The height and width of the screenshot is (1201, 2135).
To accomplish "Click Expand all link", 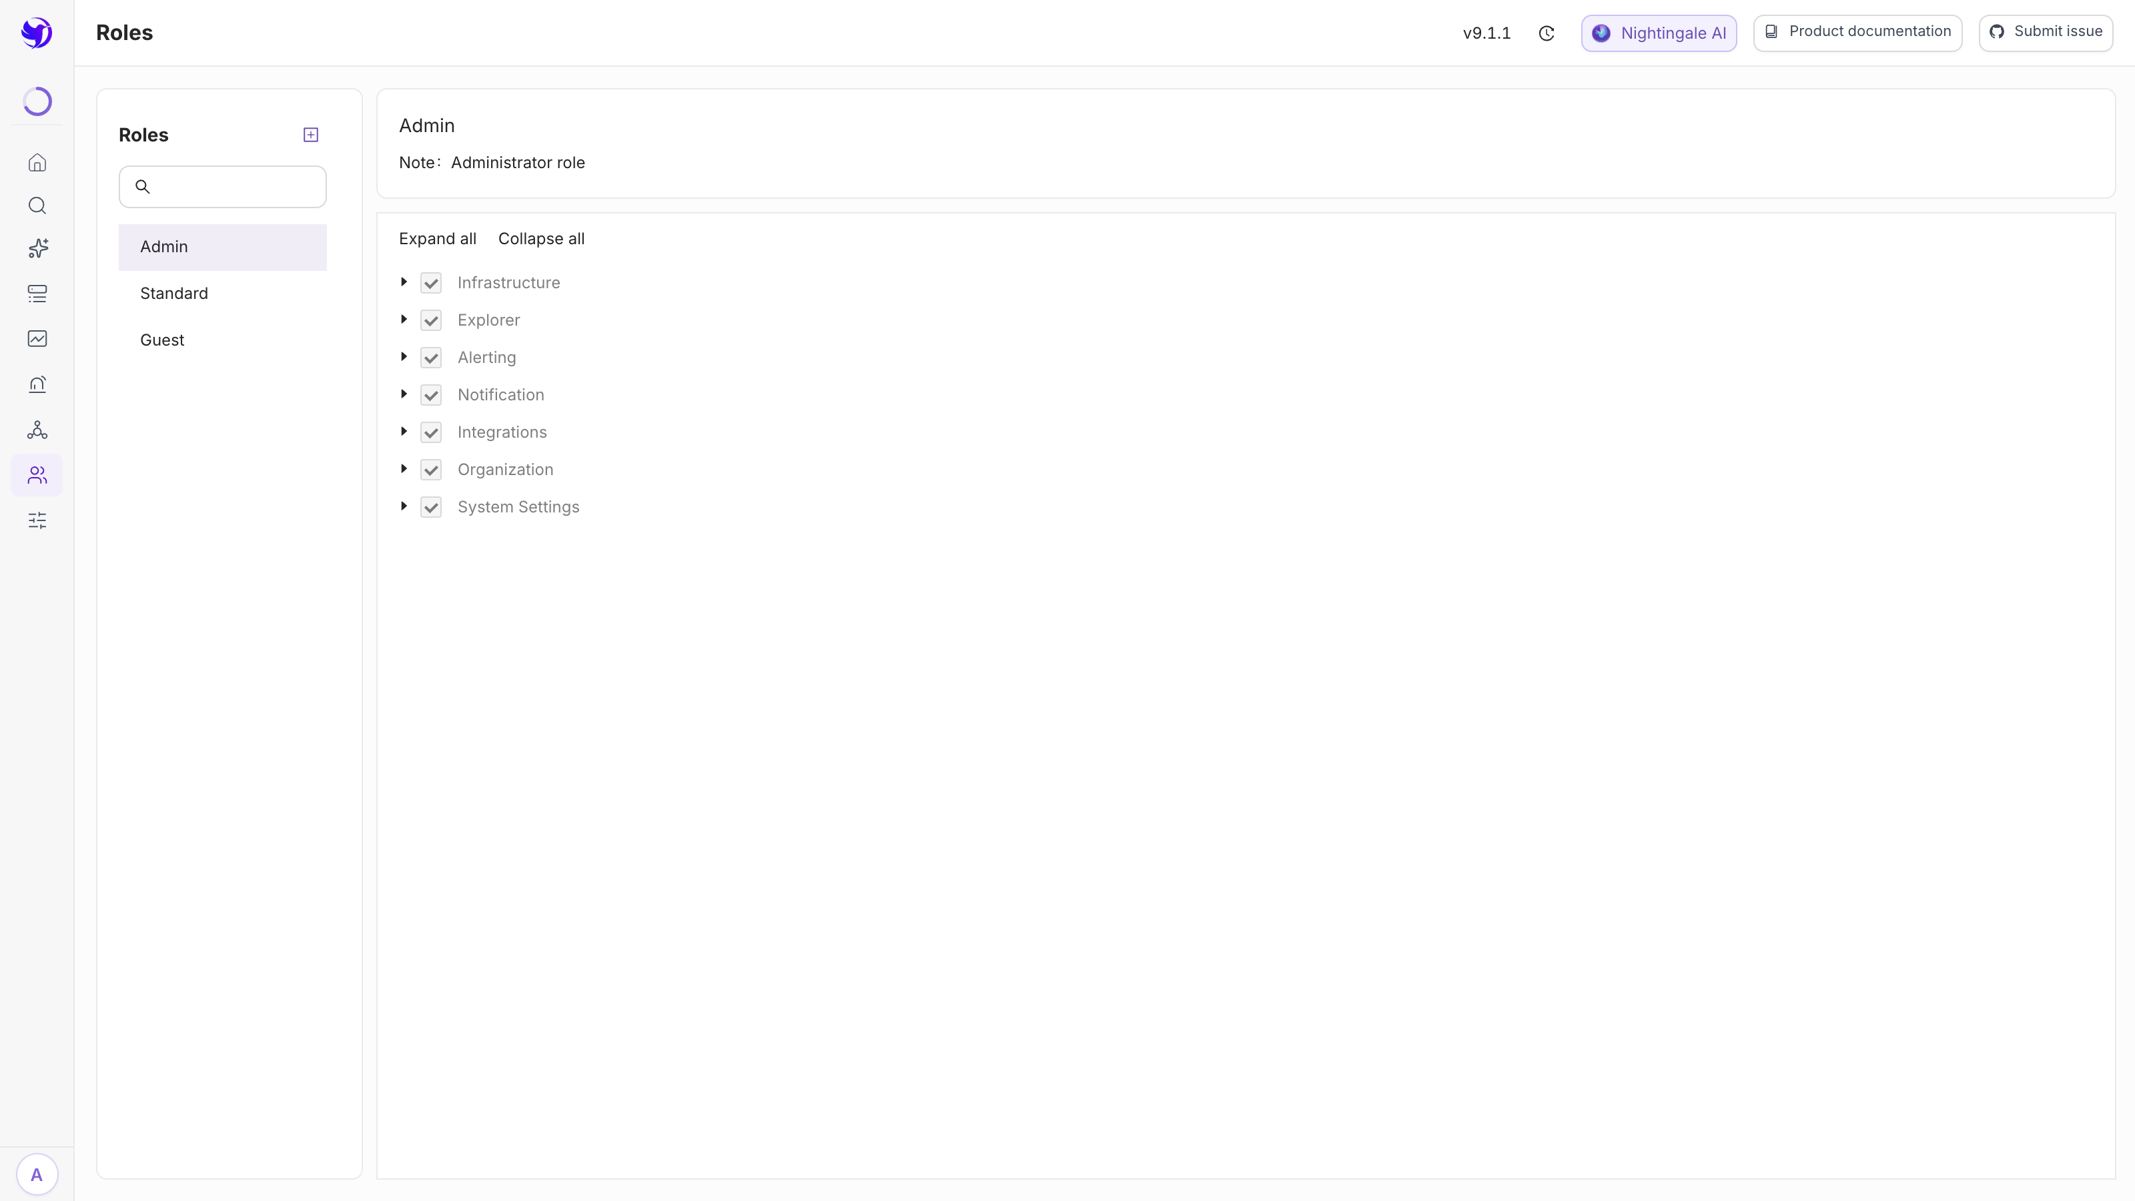I will pyautogui.click(x=438, y=239).
